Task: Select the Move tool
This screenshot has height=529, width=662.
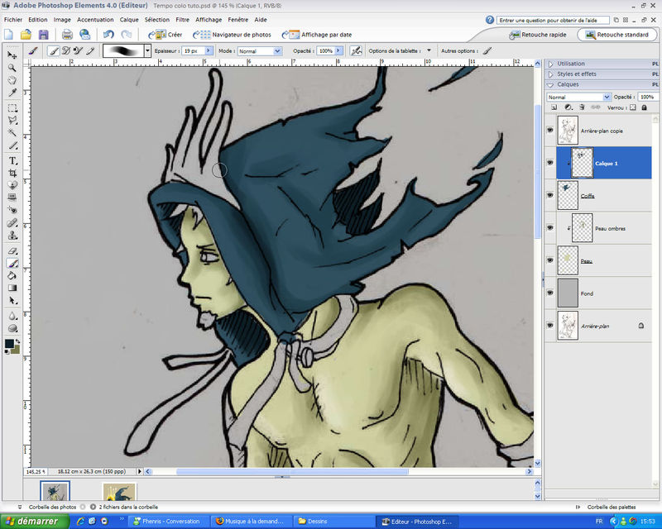Action: coord(12,55)
